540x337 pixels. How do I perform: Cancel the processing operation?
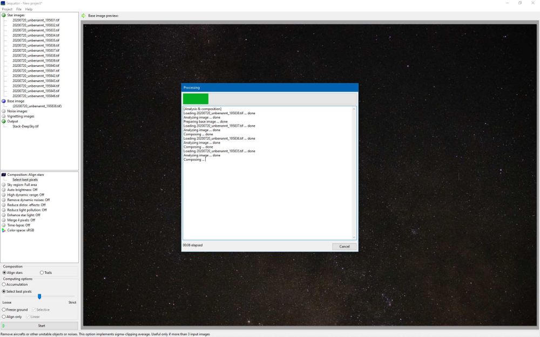pos(344,246)
